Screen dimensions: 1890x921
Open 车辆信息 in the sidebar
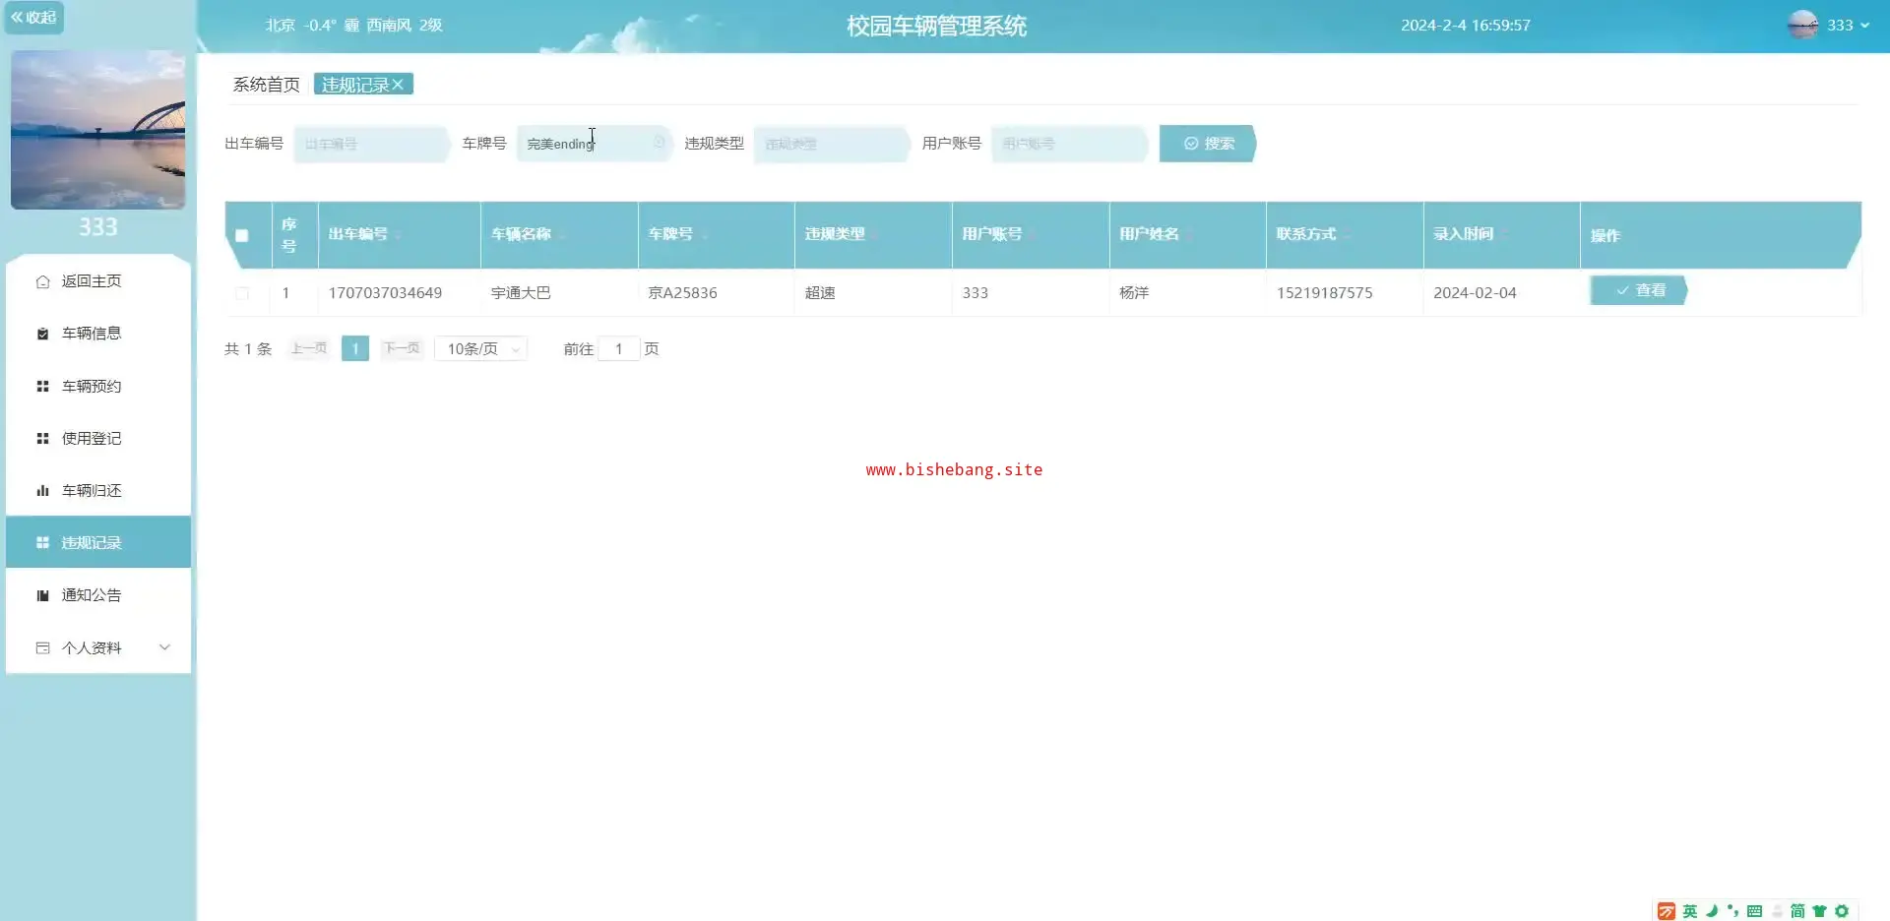98,334
